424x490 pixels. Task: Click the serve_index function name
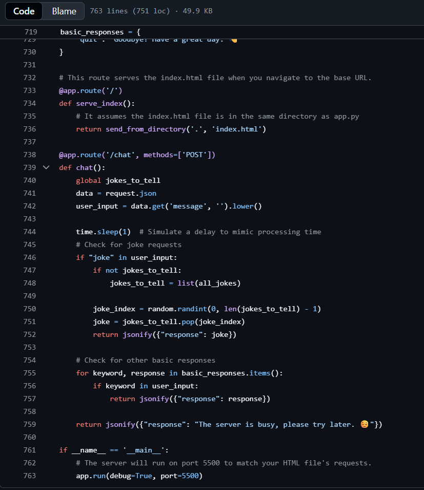point(98,103)
